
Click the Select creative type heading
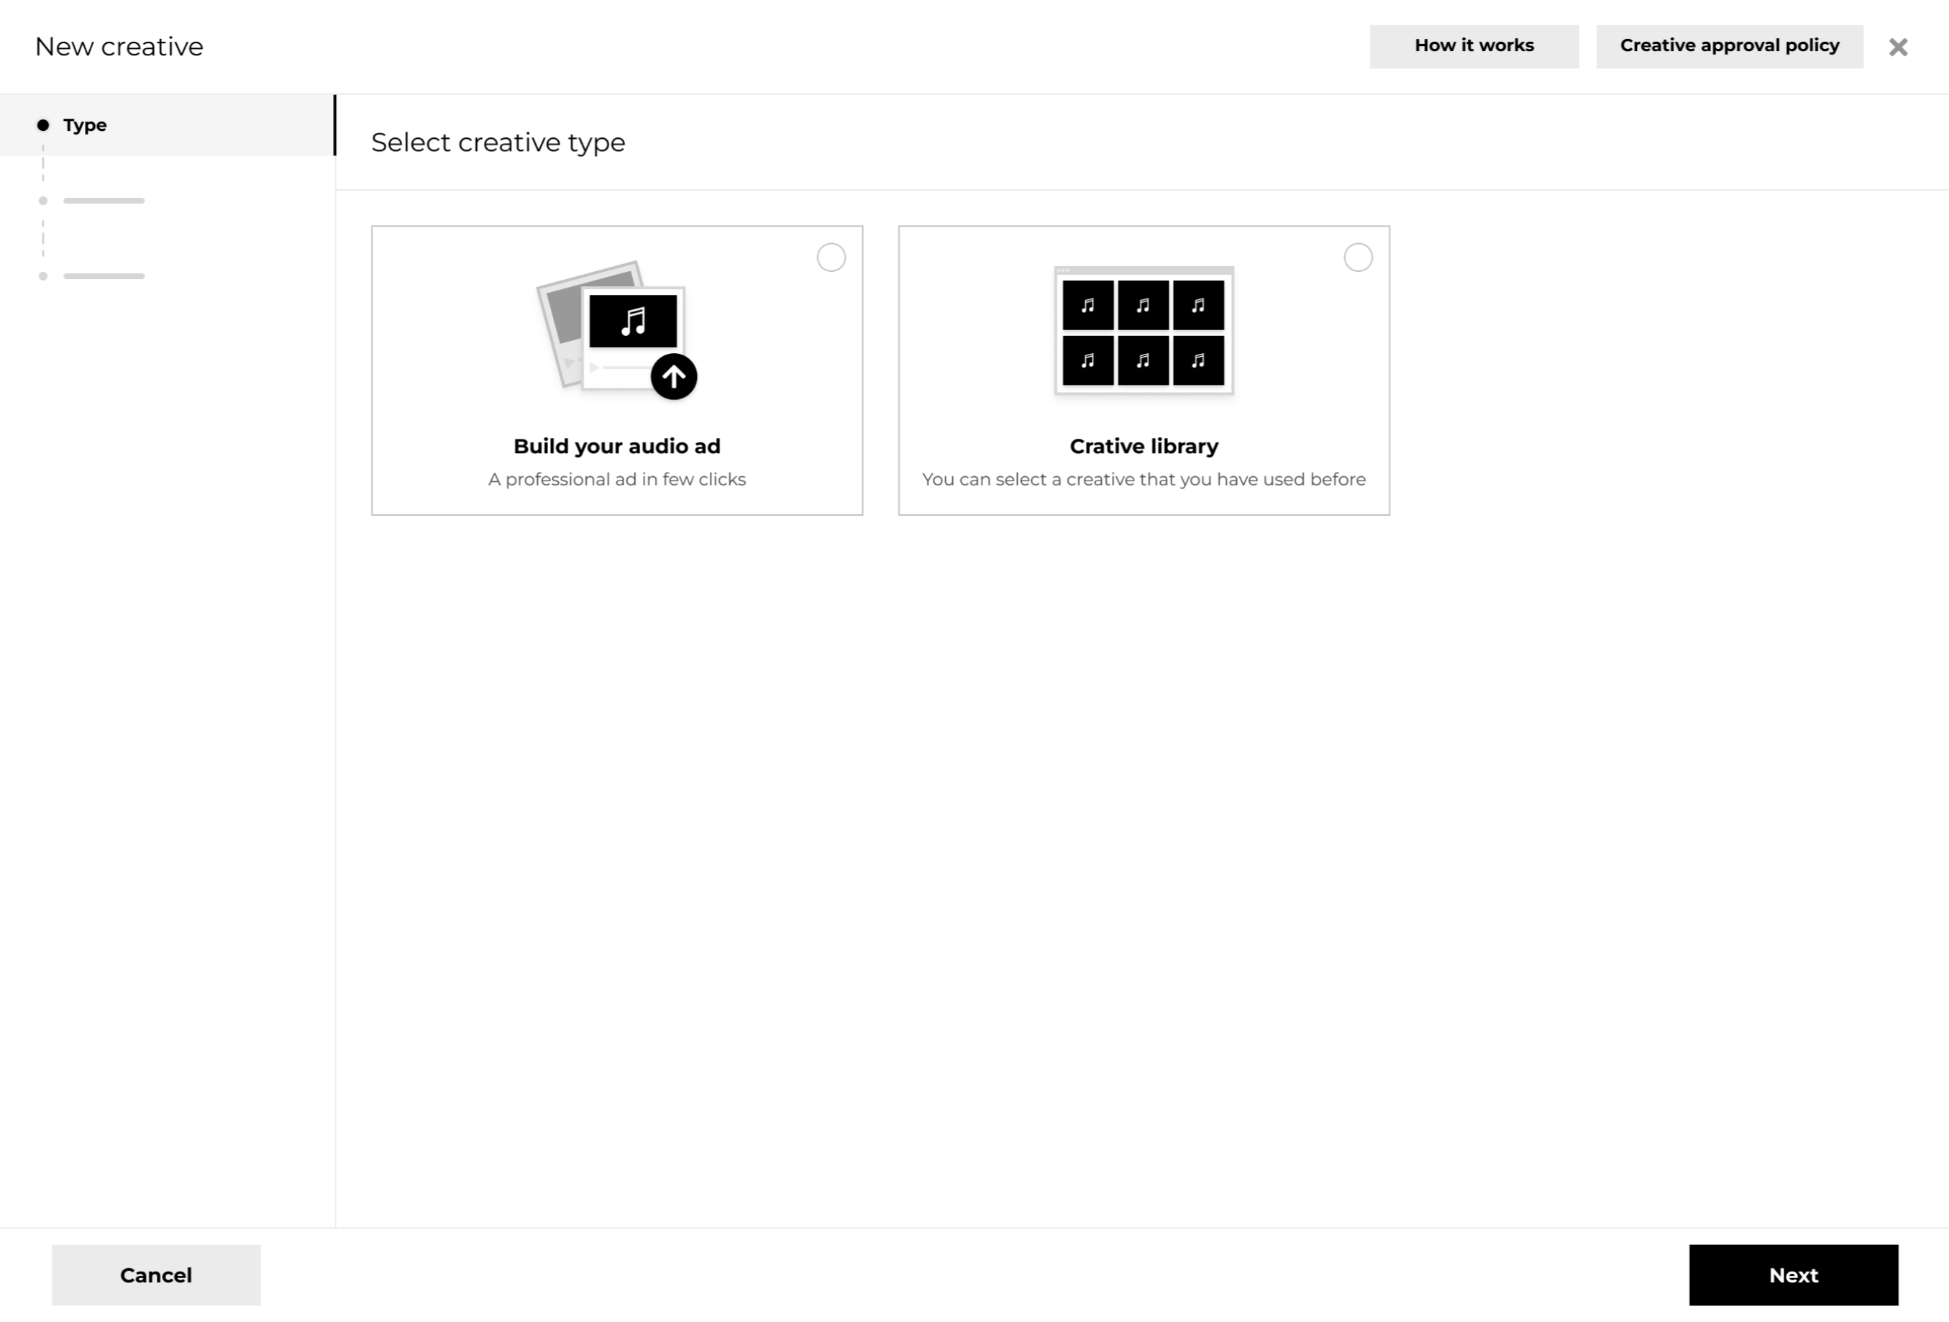[x=498, y=142]
